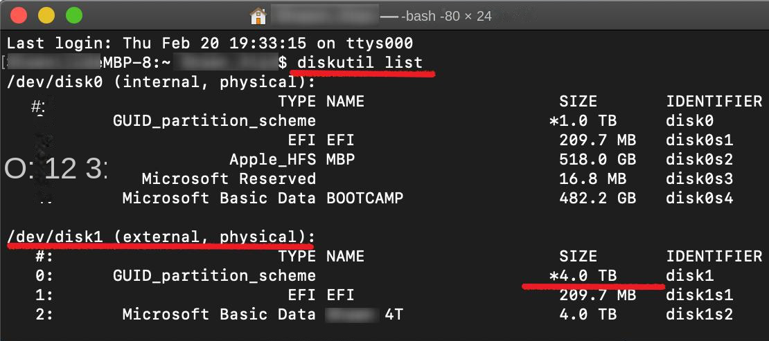Screen dimensions: 769x341
Task: Click the 518.0 GB size value
Action: pos(597,160)
